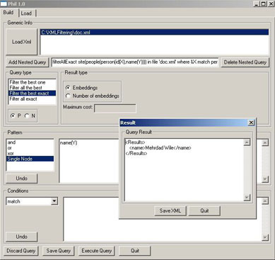Select the C:\XMLFiltering\doc.xml file entry
This screenshot has width=275, height=260.
[154, 33]
